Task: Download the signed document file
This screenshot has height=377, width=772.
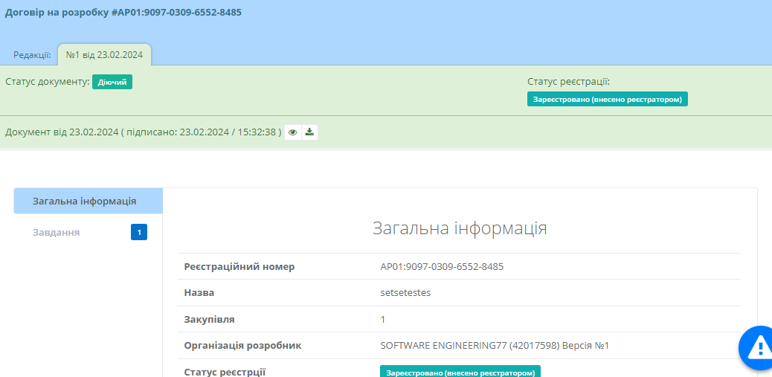Action: coord(309,132)
